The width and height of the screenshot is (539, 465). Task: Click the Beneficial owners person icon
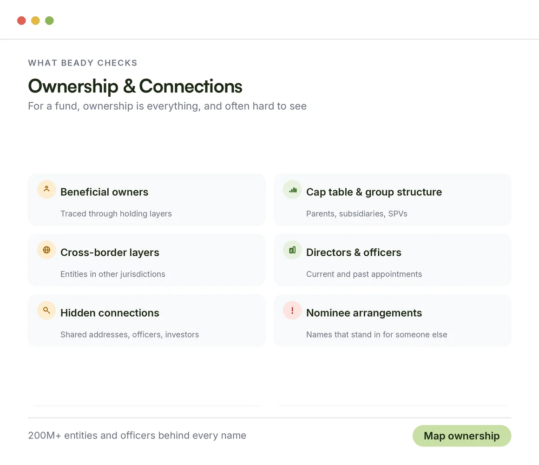(46, 189)
